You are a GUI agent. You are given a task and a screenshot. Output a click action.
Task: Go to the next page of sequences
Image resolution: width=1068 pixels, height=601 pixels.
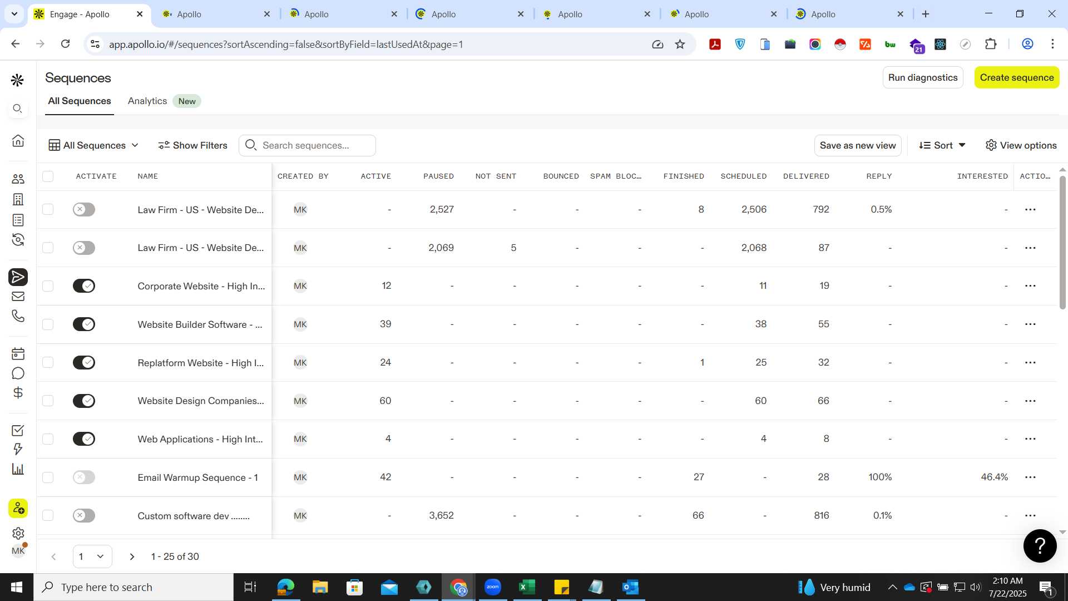click(x=132, y=556)
